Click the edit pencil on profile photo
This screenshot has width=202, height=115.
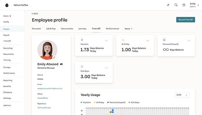point(54,57)
